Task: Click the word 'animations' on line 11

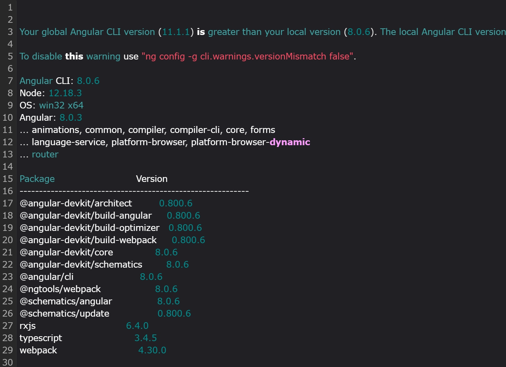Action: pyautogui.click(x=56, y=130)
